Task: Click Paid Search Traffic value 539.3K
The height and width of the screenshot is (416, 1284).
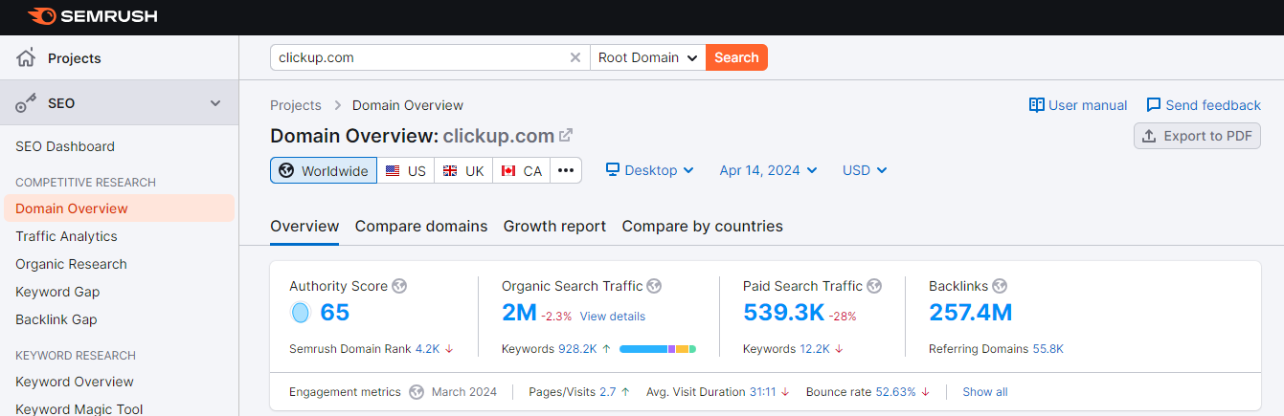Action: (x=784, y=313)
